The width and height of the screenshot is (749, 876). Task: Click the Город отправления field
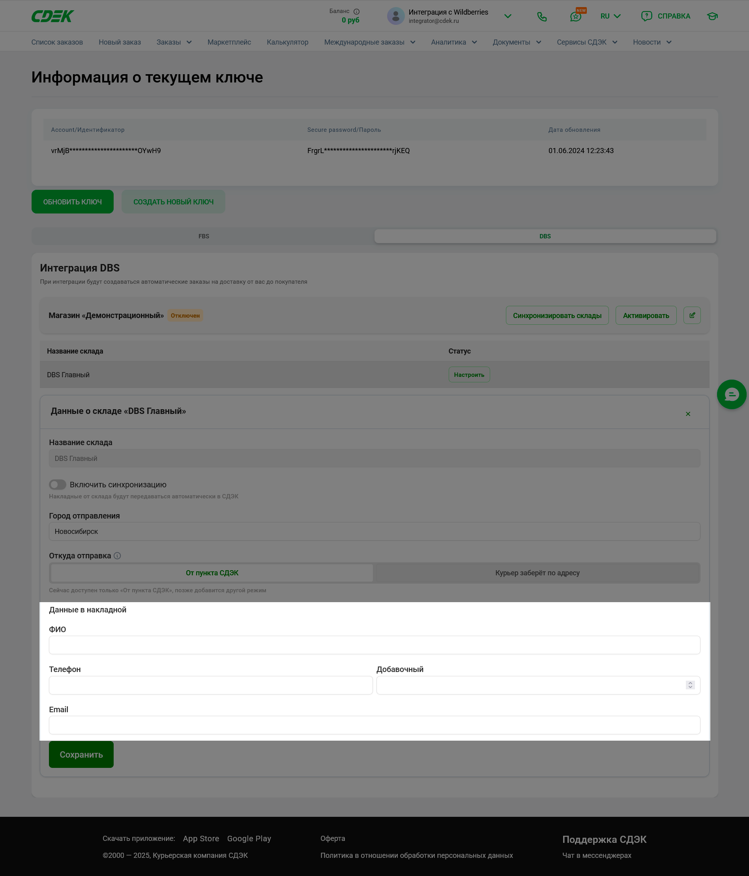374,532
